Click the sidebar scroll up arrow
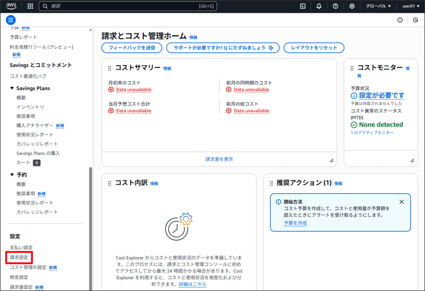Image resolution: width=425 pixels, height=291 pixels. (x=90, y=30)
